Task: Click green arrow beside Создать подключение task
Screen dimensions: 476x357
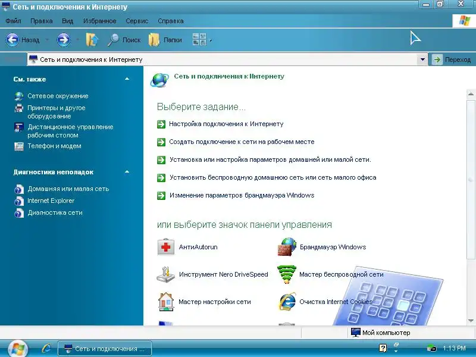Action: click(x=161, y=142)
